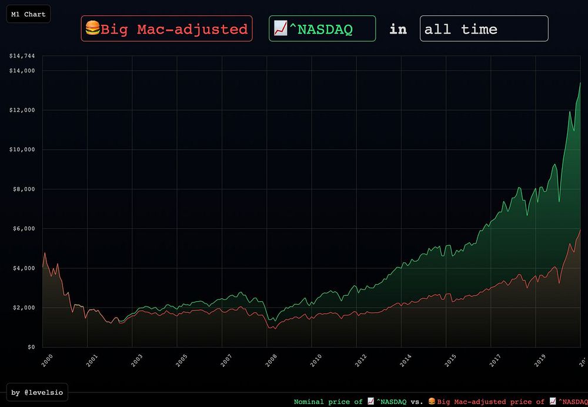Click the $12,000 axis label

pos(22,110)
